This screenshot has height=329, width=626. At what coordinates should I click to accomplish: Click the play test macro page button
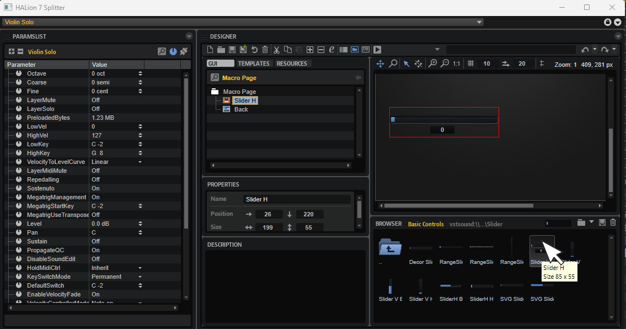tap(377, 50)
